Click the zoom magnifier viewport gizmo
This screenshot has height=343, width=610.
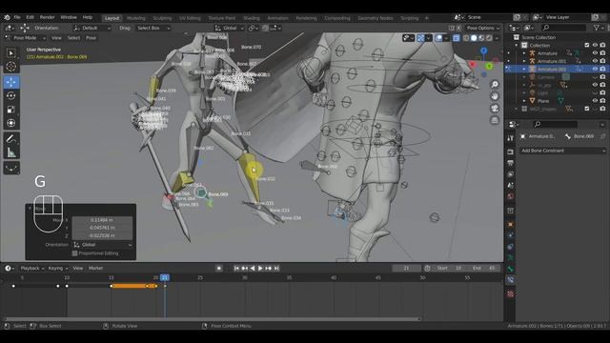(495, 85)
